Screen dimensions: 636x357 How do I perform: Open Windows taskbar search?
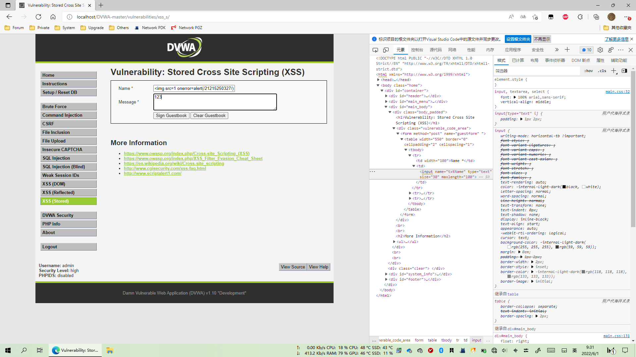[24, 350]
